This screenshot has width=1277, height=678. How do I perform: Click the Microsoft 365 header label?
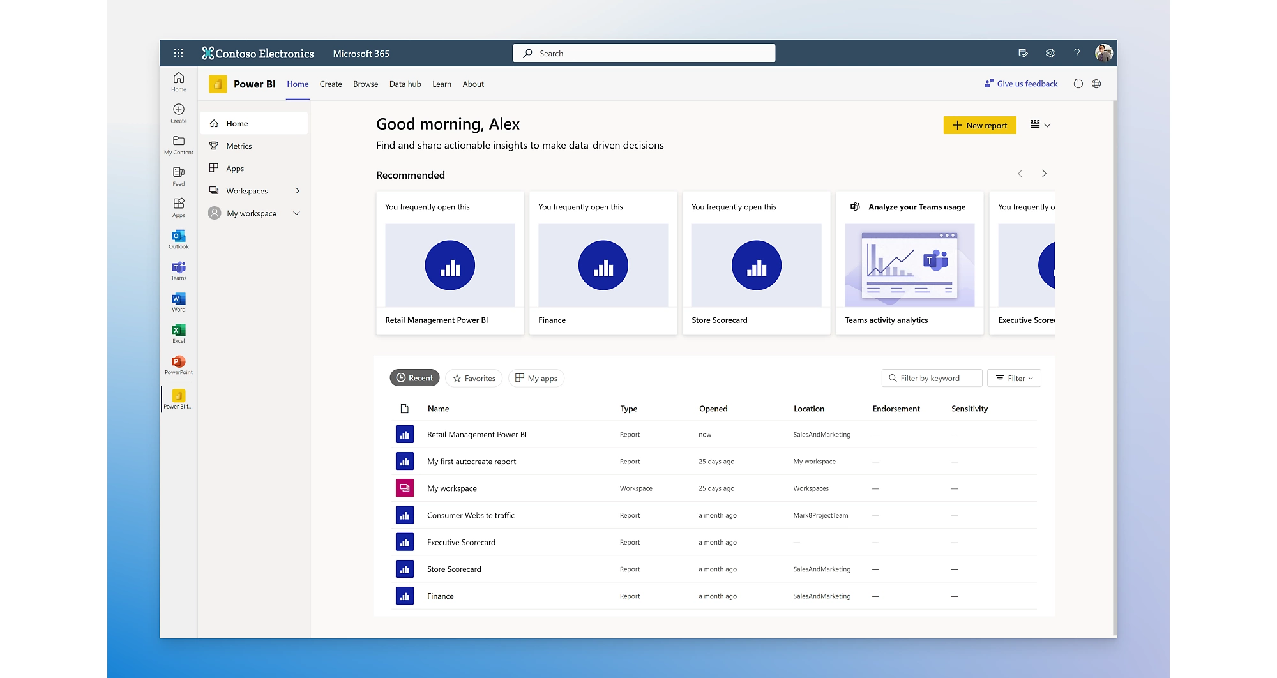pyautogui.click(x=361, y=54)
